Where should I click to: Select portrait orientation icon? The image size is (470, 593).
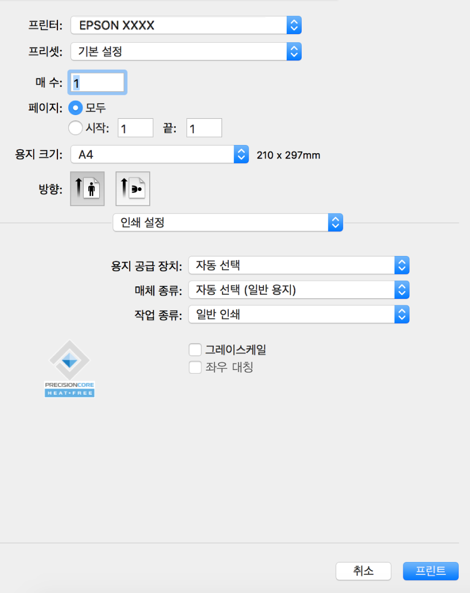point(87,189)
